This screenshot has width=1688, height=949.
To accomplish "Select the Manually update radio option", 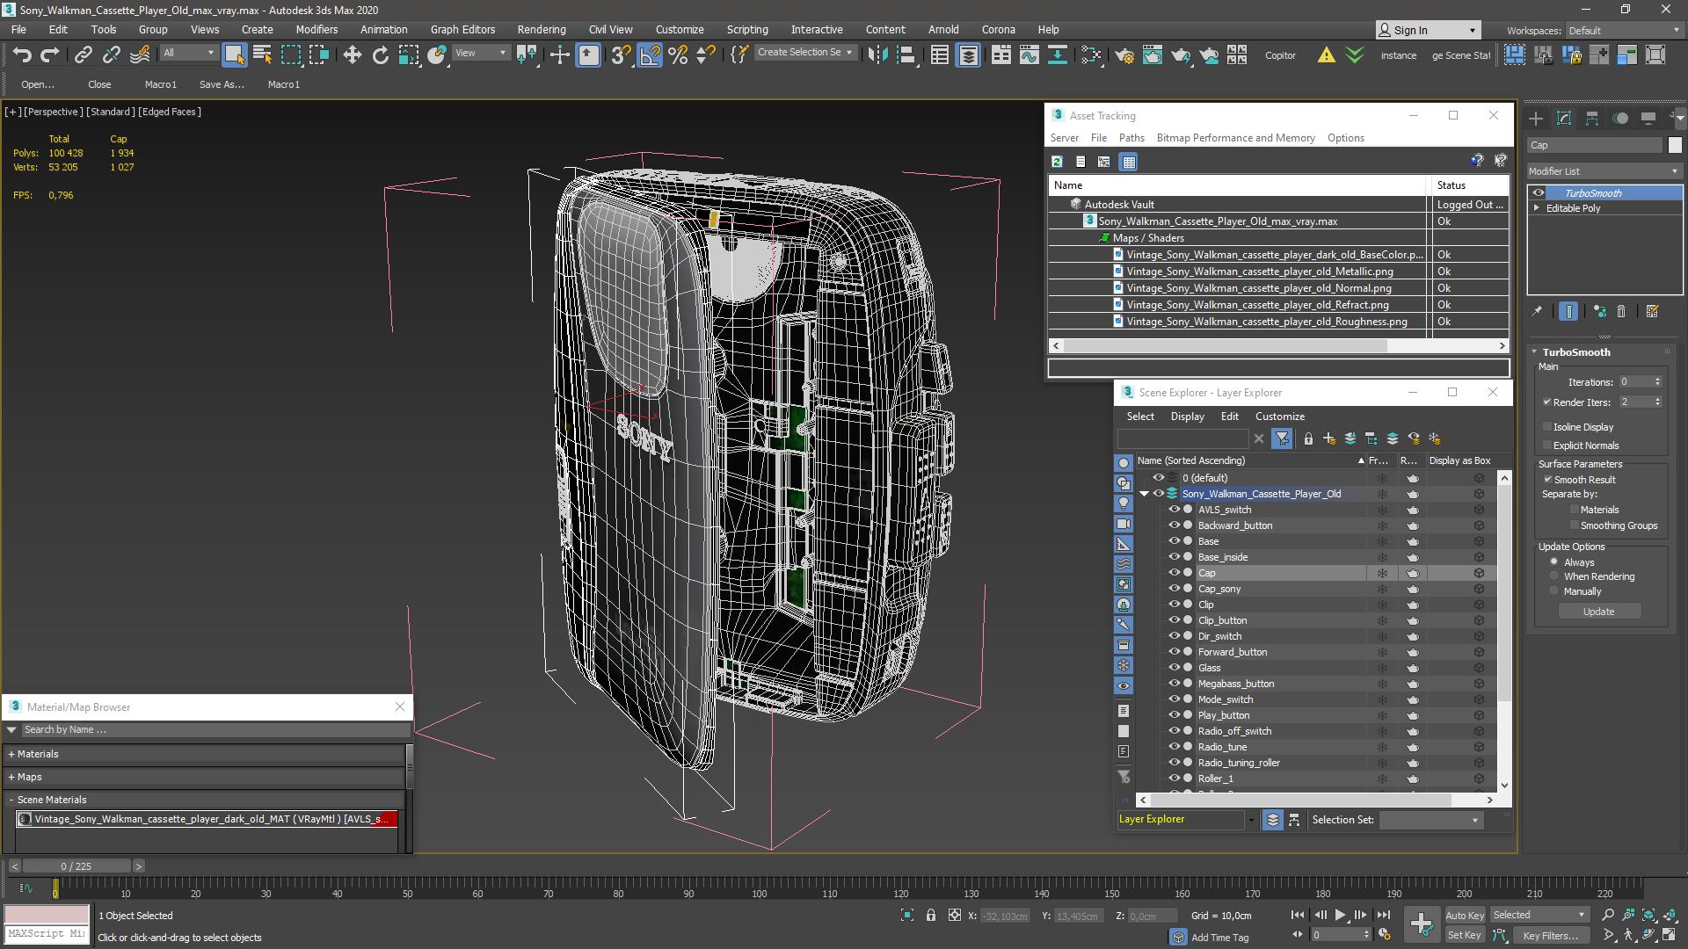I will pos(1553,591).
